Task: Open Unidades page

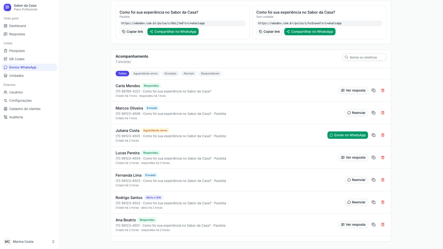Action: click(x=29, y=76)
